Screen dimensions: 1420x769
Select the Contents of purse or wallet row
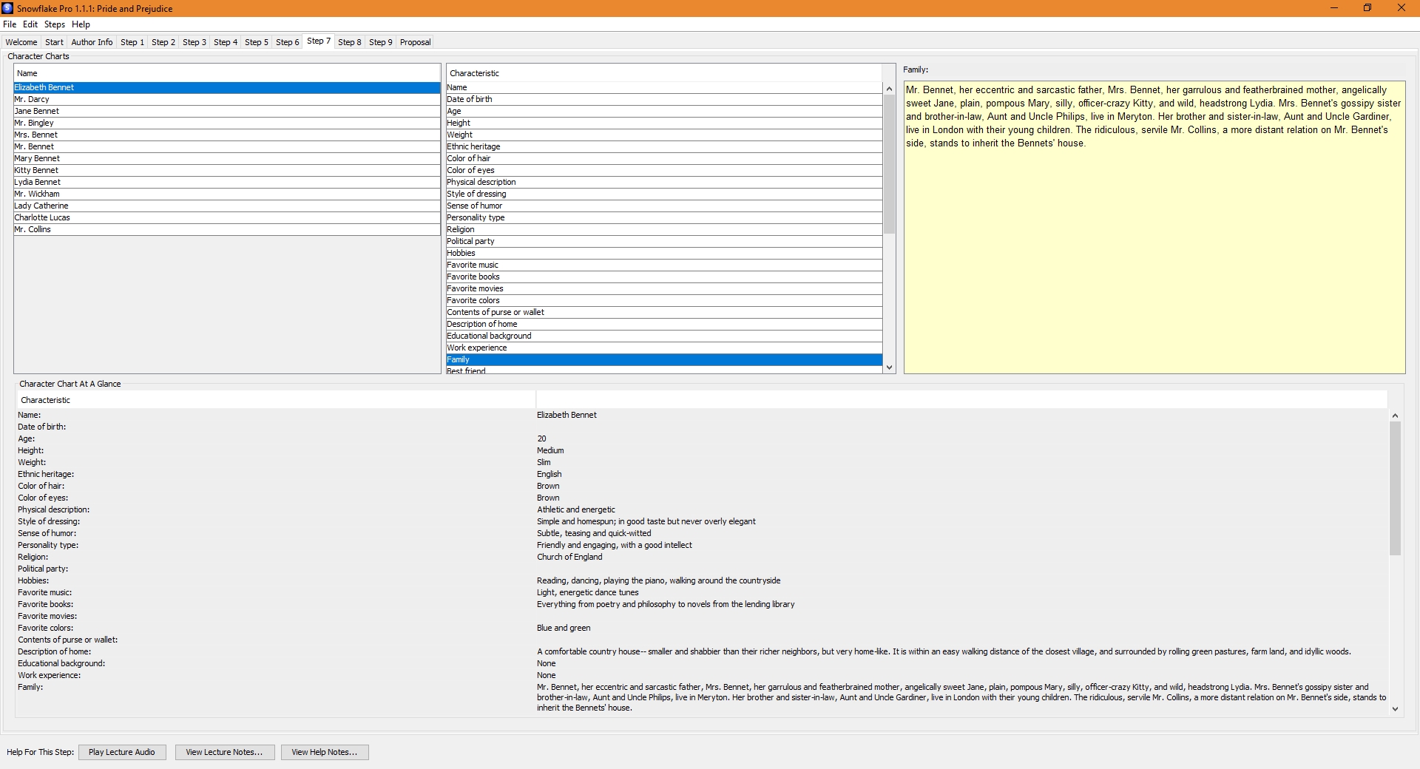664,312
